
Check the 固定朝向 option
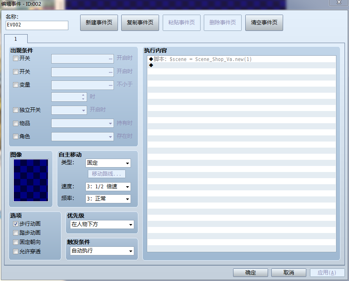point(15,242)
